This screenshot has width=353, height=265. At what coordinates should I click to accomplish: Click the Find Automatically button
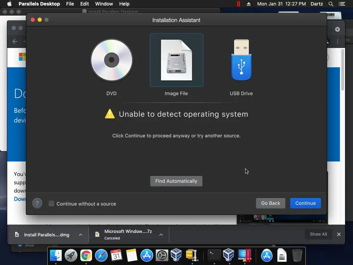click(x=176, y=181)
